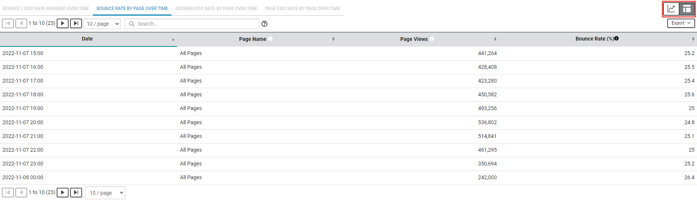Go to first page using top pagination
The image size is (697, 200).
coord(8,23)
